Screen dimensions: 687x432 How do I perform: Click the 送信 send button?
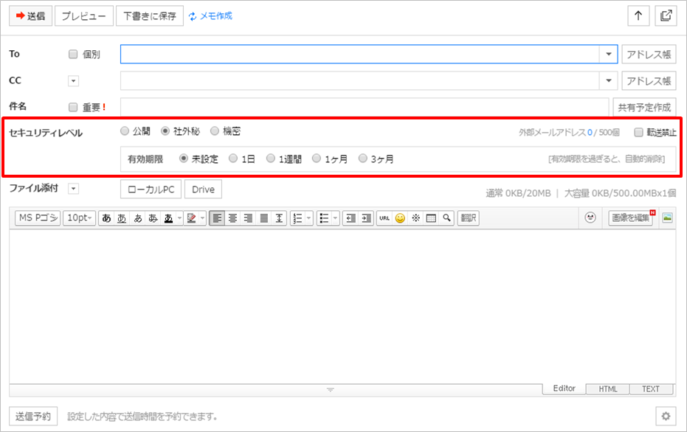pos(30,15)
